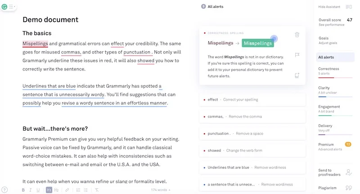
Task: Click the underlined word effect in the text
Action: [x=117, y=44]
